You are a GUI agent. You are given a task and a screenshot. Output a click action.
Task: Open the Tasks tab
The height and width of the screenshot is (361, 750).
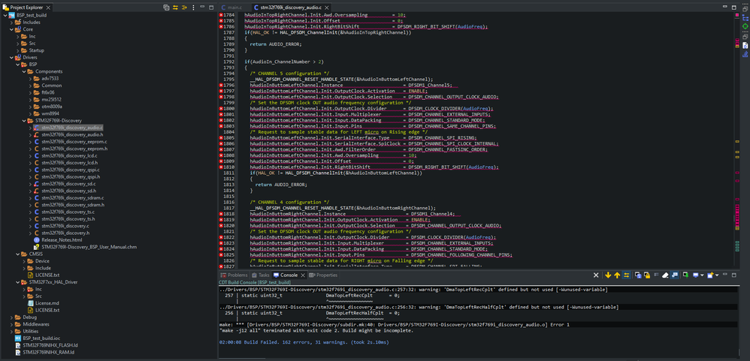click(261, 275)
